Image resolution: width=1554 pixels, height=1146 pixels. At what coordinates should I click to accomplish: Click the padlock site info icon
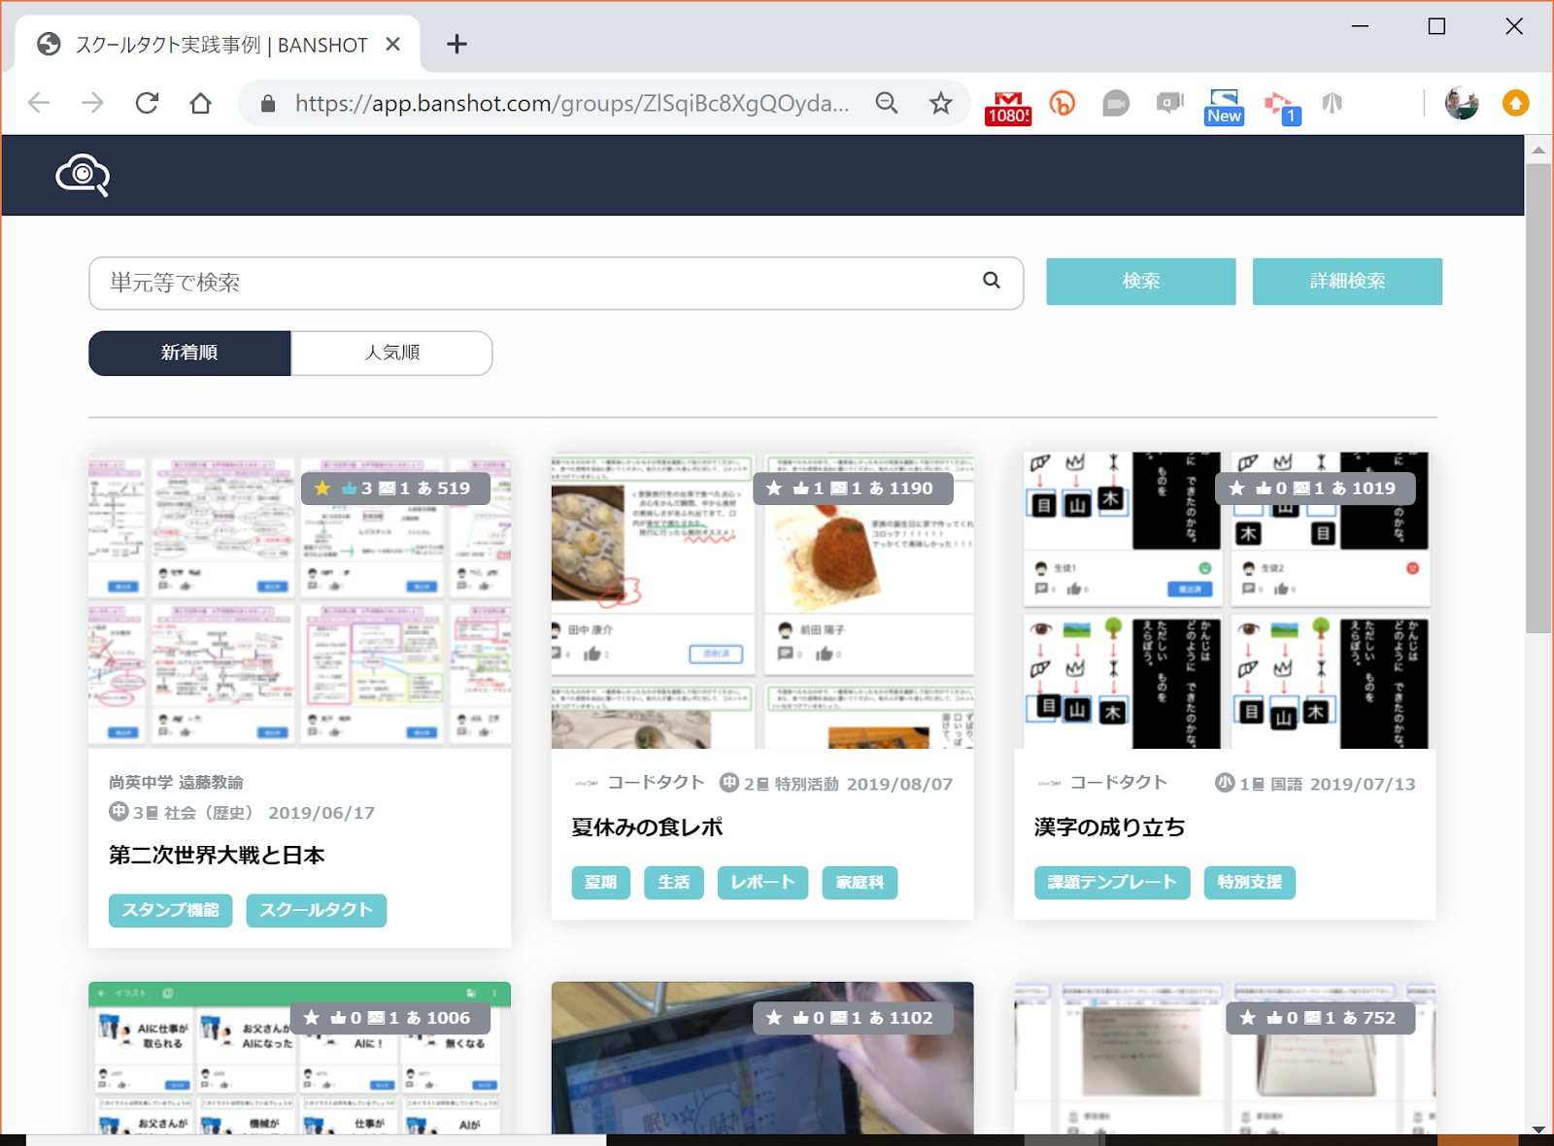(x=268, y=103)
